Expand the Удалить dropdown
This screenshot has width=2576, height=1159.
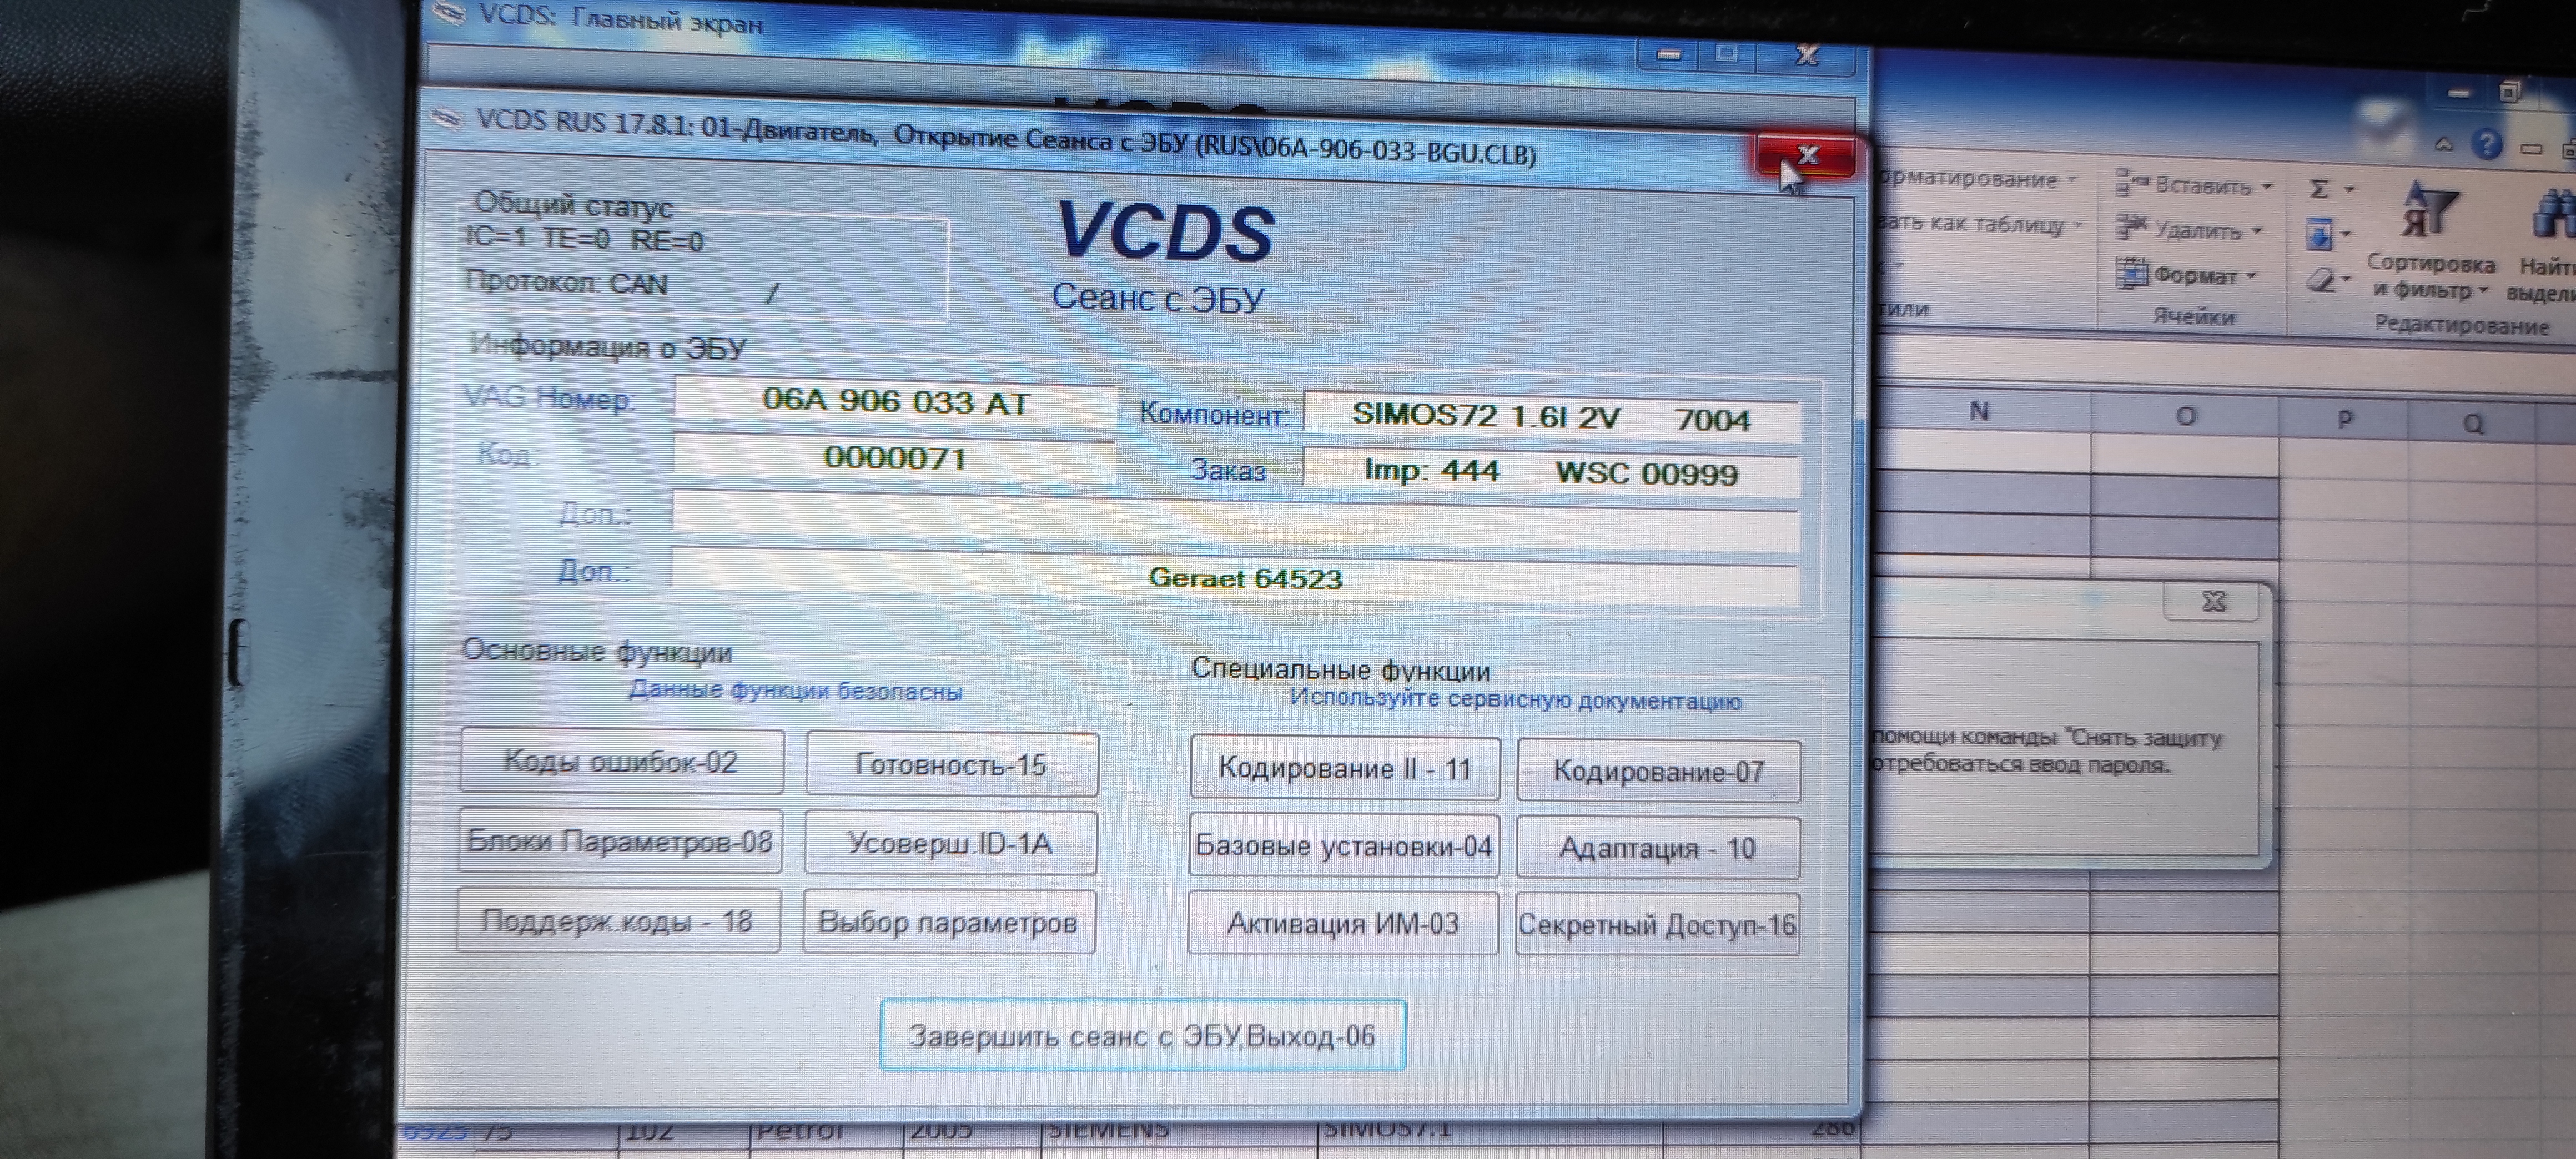(x=2257, y=232)
